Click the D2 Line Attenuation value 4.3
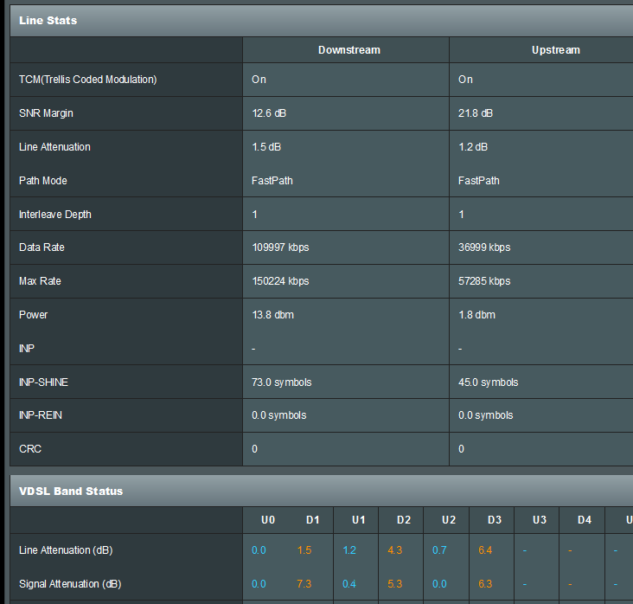Image resolution: width=633 pixels, height=604 pixels. pyautogui.click(x=395, y=550)
